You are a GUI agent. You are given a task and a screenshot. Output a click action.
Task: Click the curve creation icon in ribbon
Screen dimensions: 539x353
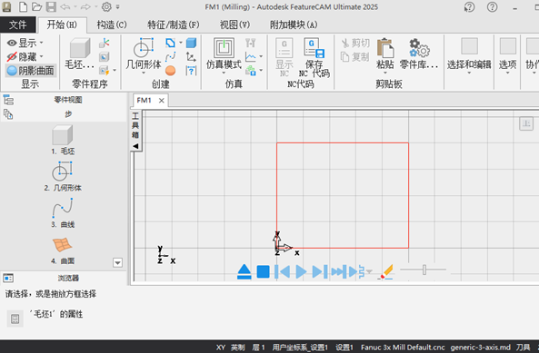[x=171, y=56]
